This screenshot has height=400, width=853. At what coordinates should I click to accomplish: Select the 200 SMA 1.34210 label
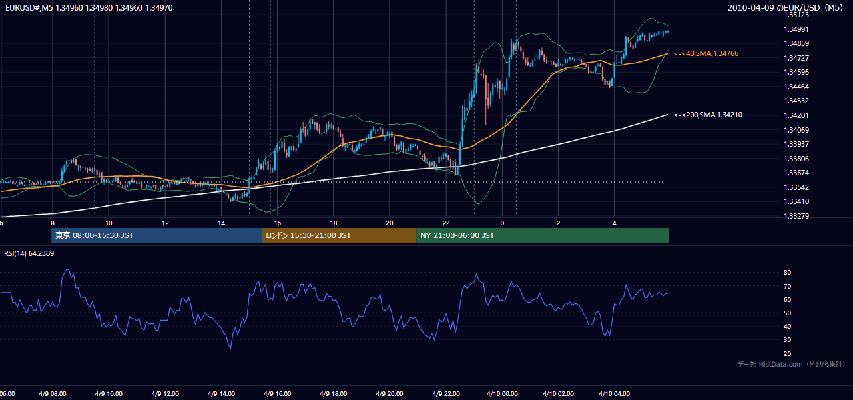pos(708,115)
